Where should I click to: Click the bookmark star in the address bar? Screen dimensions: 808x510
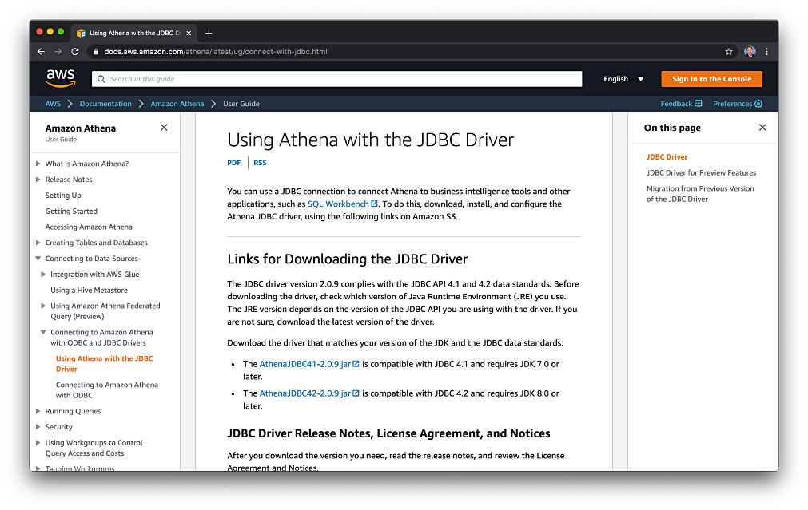click(x=728, y=51)
